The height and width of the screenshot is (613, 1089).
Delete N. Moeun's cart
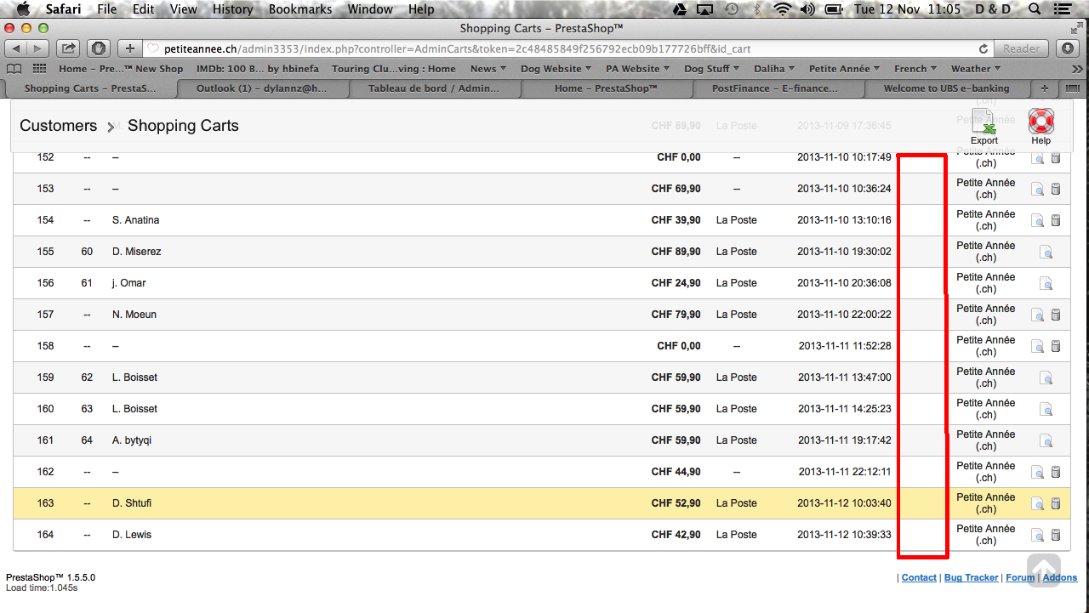click(1056, 315)
